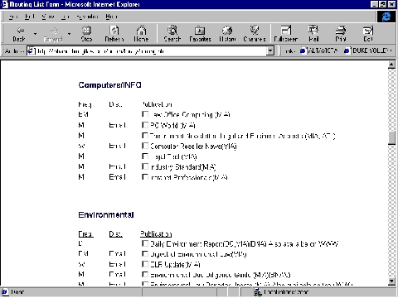Check the Internet Newsletter checkbox
This screenshot has width=398, height=298.
click(145, 136)
